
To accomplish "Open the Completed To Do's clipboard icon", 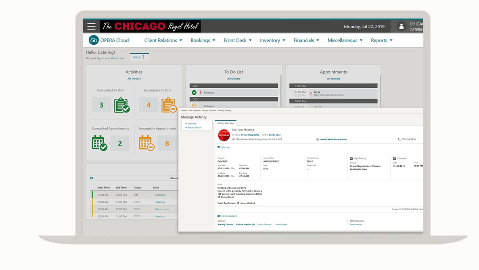I will point(122,105).
